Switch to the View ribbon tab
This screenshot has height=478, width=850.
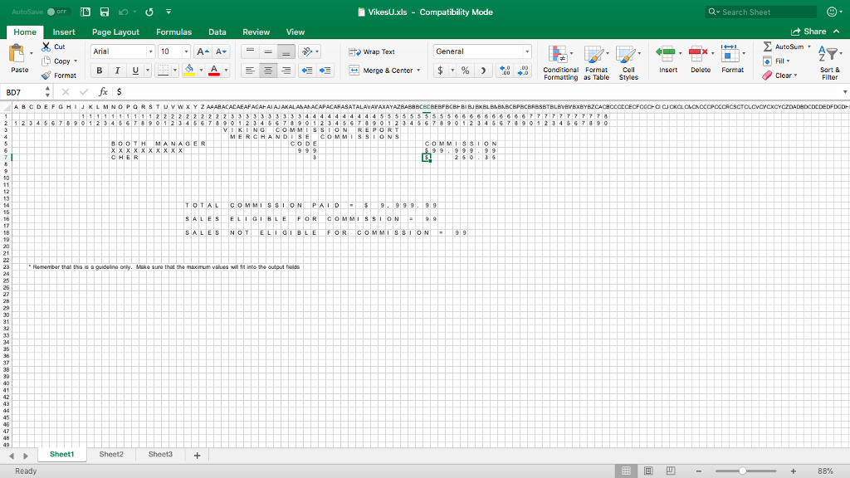click(x=296, y=32)
